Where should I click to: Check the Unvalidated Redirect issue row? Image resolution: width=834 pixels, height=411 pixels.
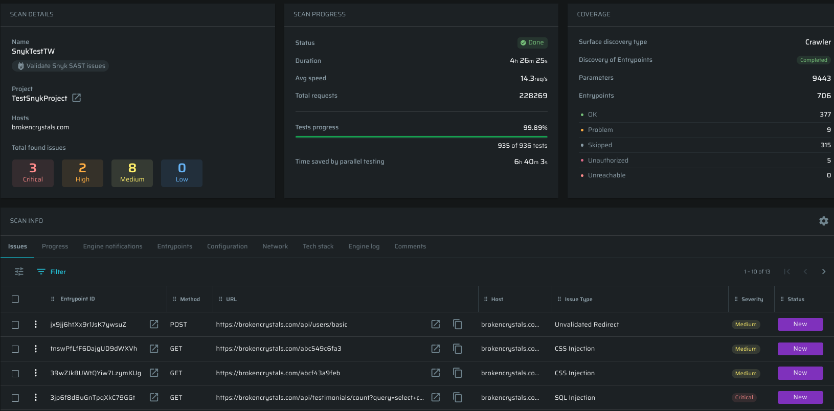coord(15,325)
